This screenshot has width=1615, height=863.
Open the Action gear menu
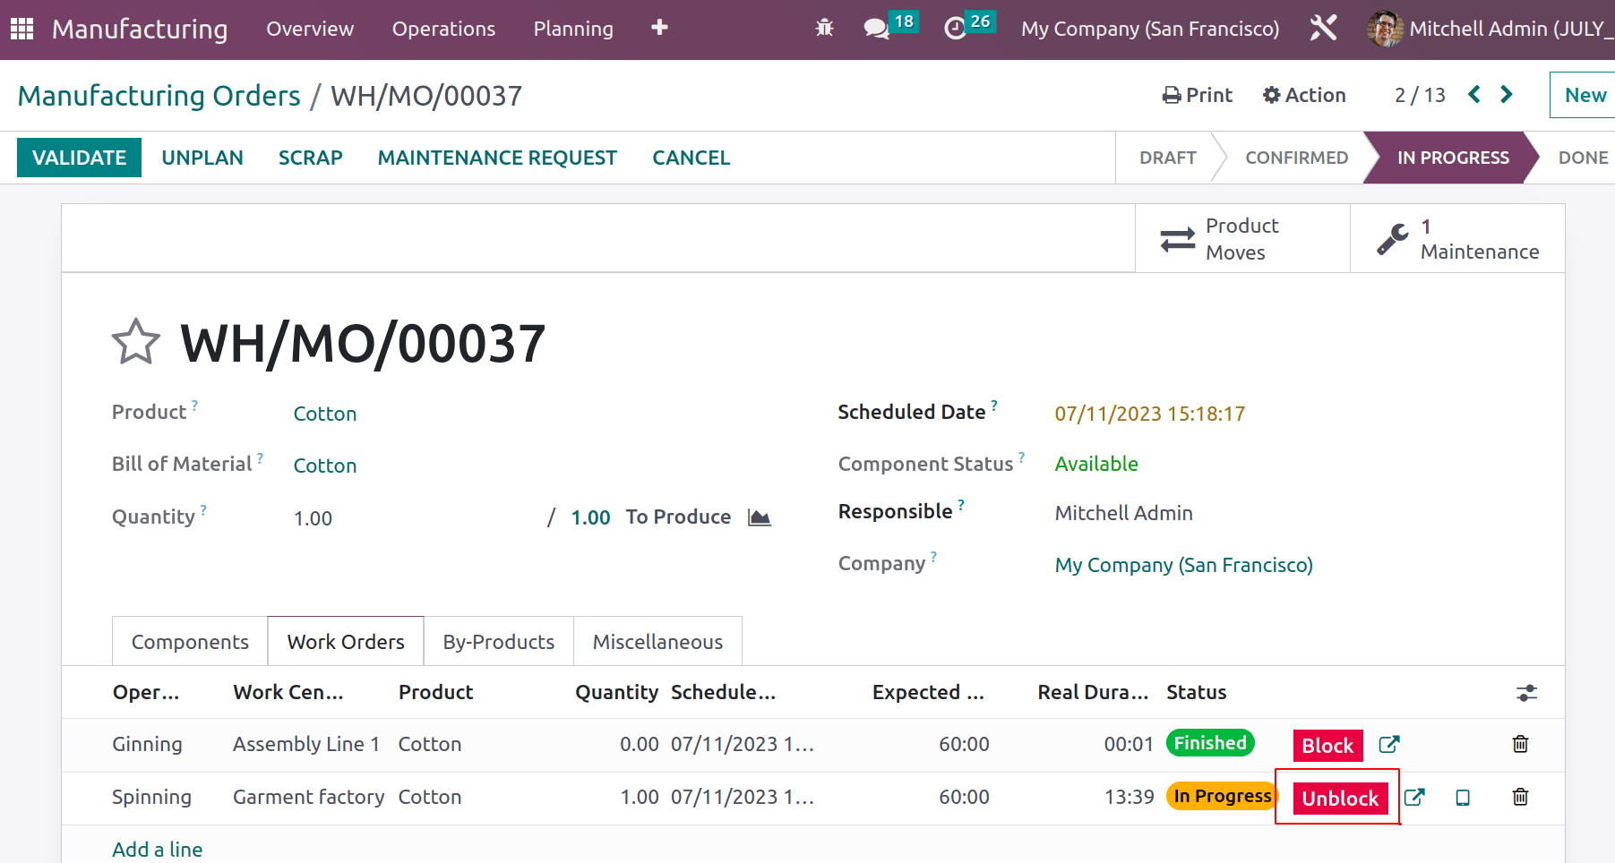[x=1304, y=95]
